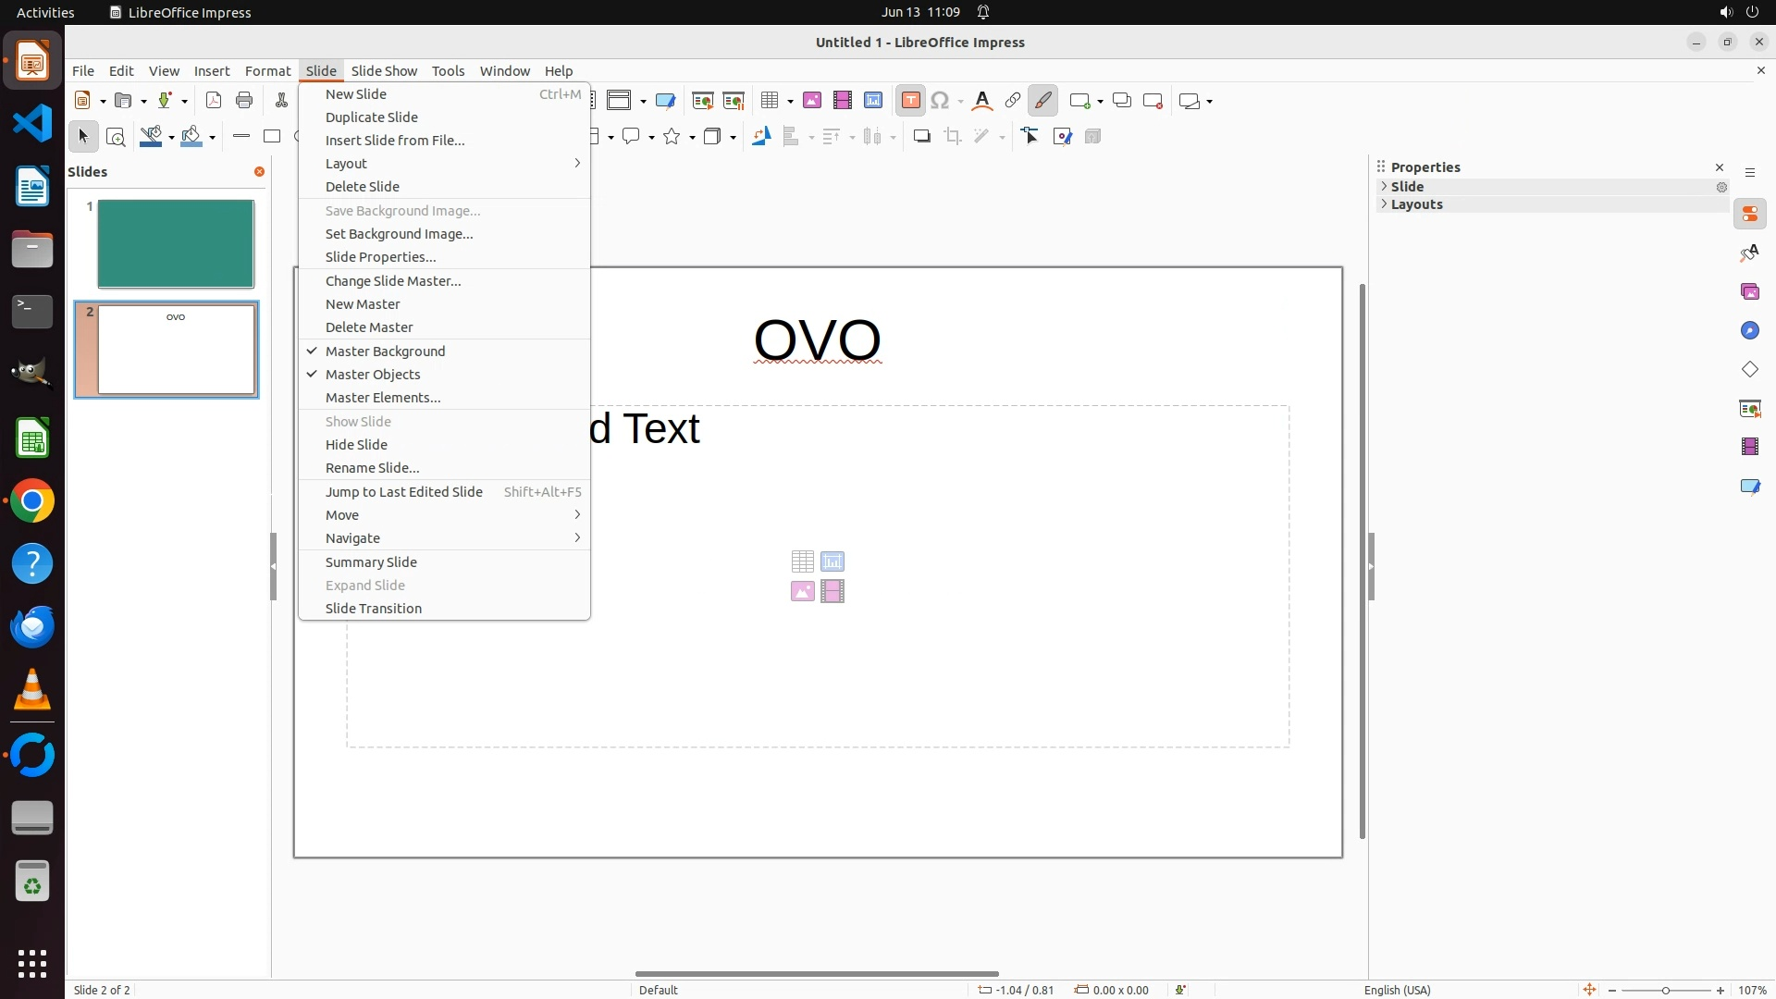
Task: Uncheck the Master Objects menu item
Action: pos(373,375)
